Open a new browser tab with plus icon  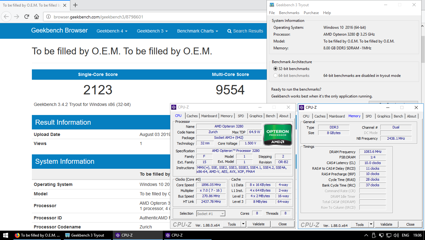click(x=75, y=5)
